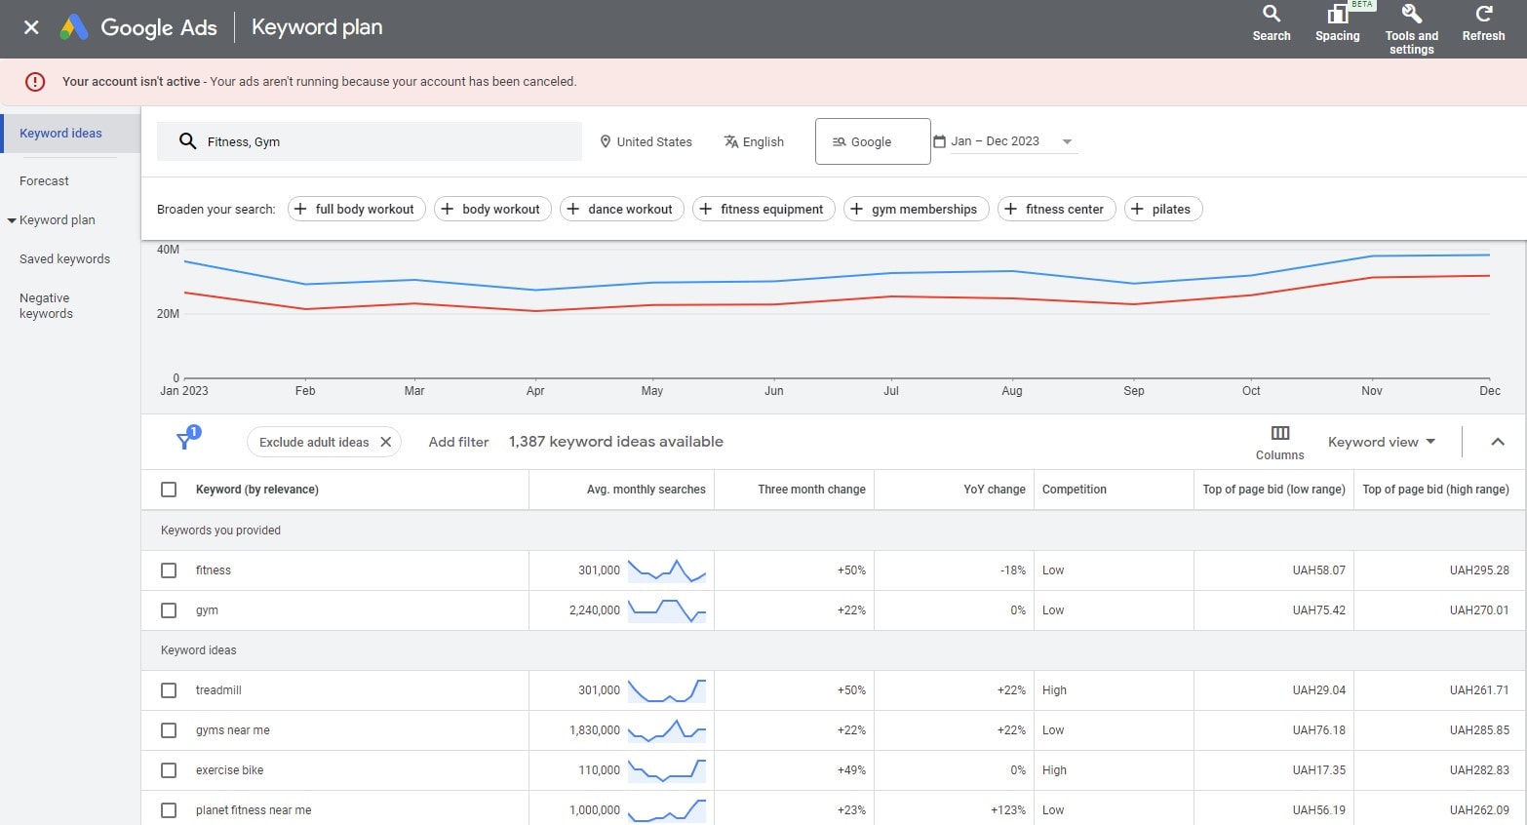Image resolution: width=1527 pixels, height=825 pixels.
Task: Change the United States location
Action: 646,141
